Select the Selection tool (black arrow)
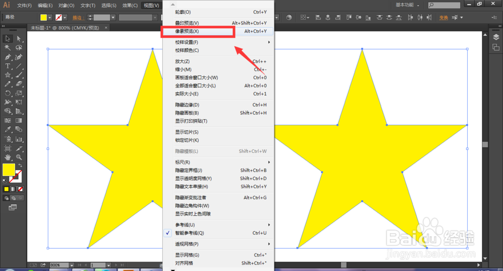 pos(8,39)
